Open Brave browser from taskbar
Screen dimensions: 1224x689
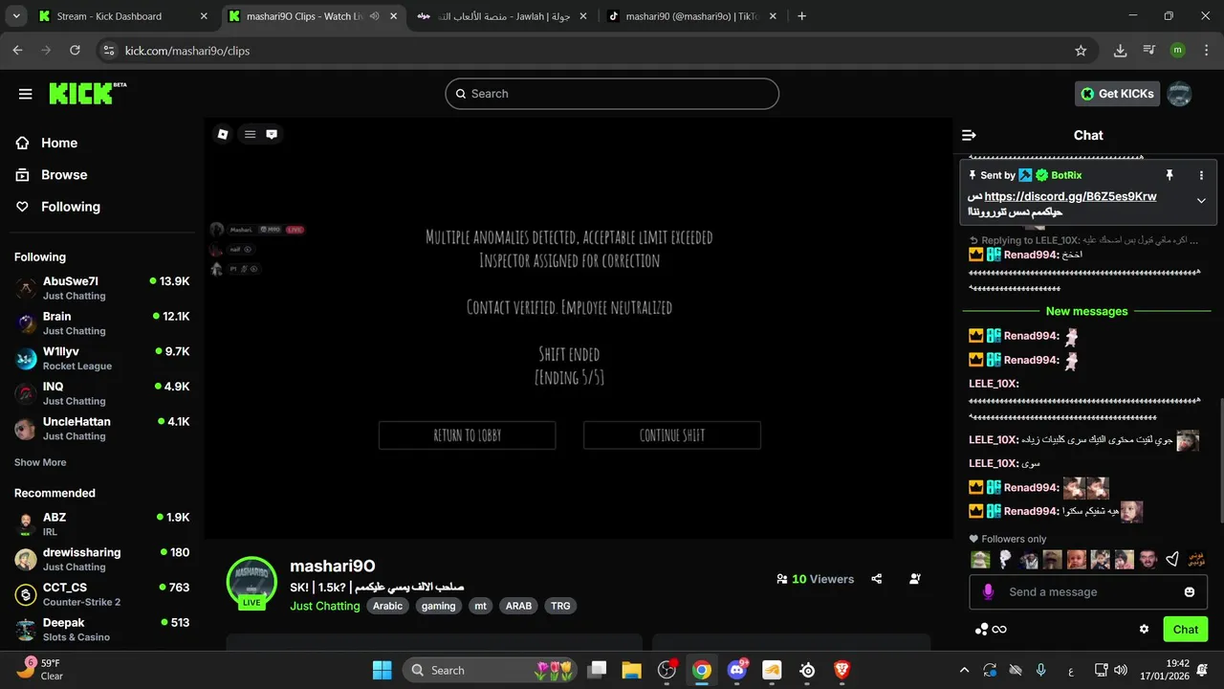pos(842,670)
